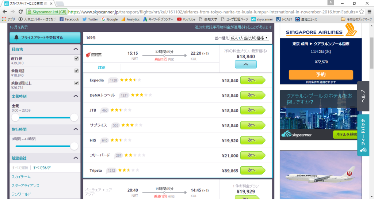This screenshot has width=374, height=210.
Task: Collapse Air China fare plans chevron
Action: (x=246, y=64)
